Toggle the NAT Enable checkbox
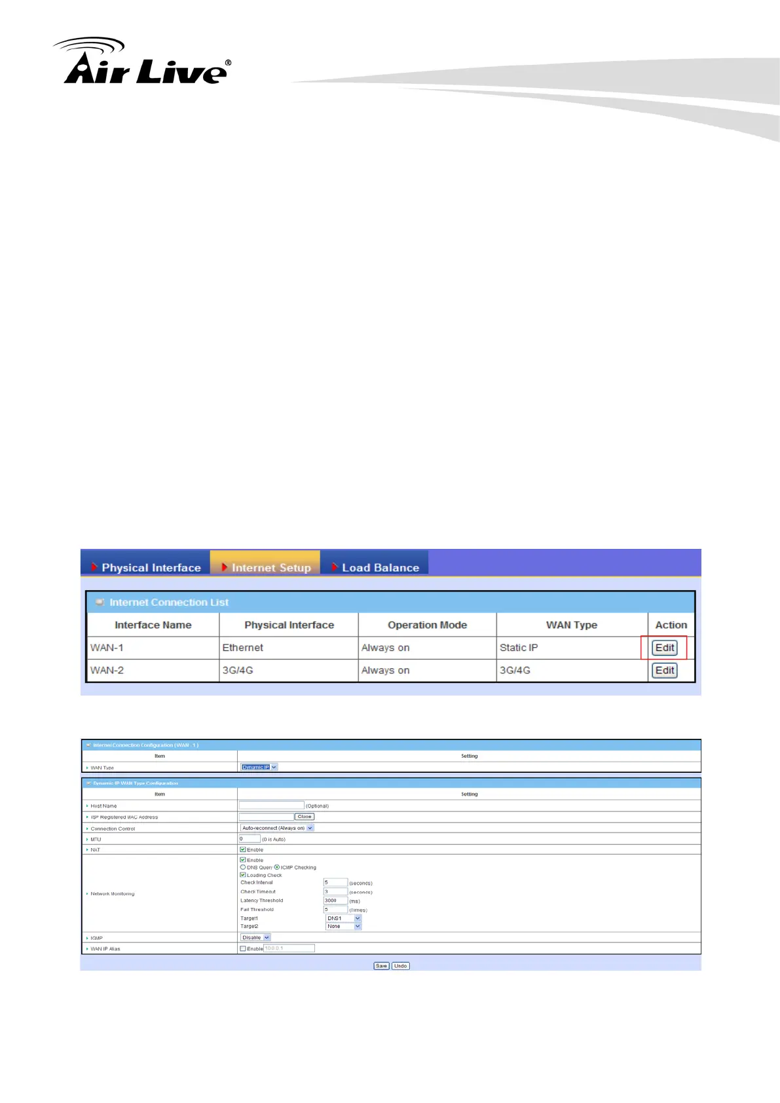 click(243, 850)
